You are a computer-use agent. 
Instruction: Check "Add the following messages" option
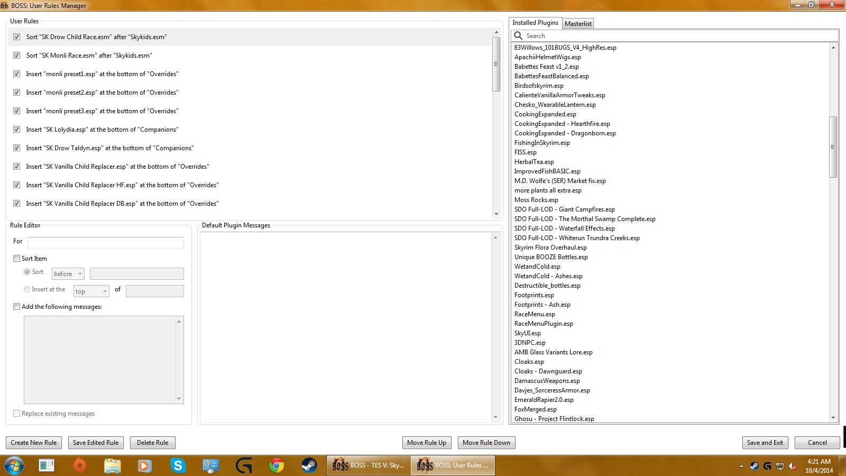click(16, 307)
